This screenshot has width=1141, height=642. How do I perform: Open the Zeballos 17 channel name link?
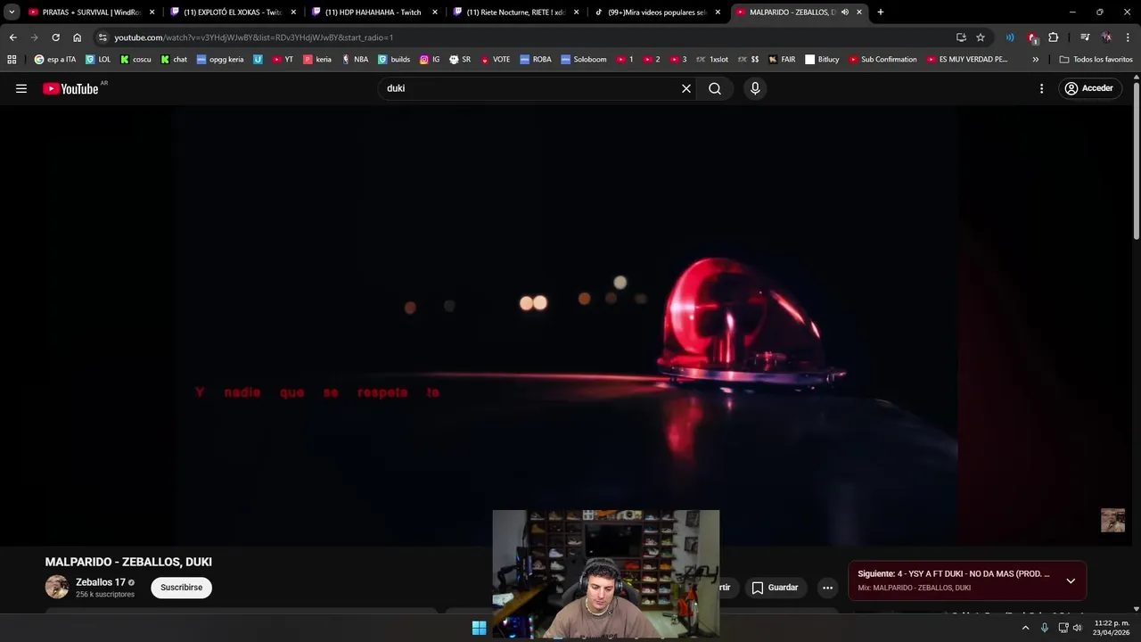coord(101,582)
